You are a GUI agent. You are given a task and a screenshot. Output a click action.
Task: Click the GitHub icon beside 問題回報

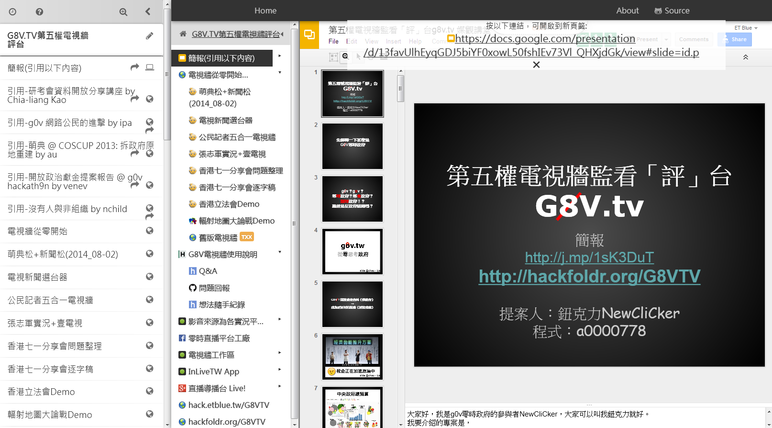(193, 288)
